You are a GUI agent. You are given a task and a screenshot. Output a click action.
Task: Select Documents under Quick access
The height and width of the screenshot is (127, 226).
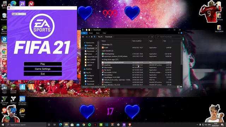coord(91,51)
